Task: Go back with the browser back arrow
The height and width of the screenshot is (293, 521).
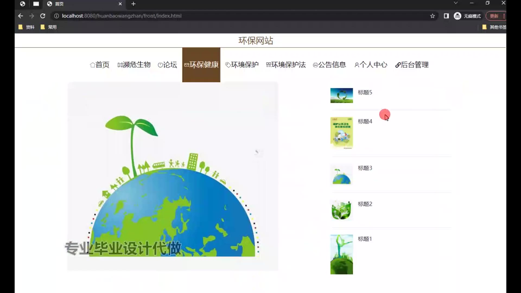Action: pos(20,16)
